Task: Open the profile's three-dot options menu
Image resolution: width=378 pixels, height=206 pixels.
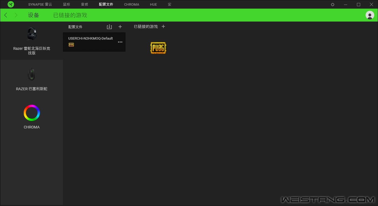Action: 120,42
